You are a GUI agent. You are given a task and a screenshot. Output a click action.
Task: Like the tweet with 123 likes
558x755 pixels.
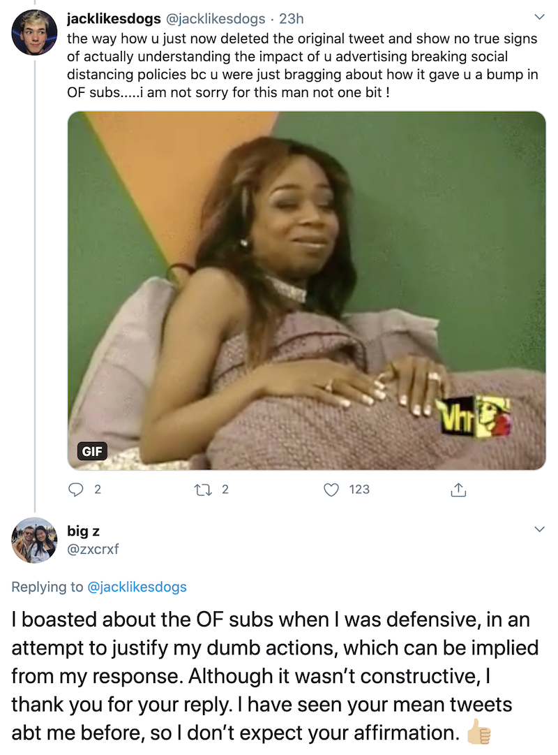[x=331, y=490]
